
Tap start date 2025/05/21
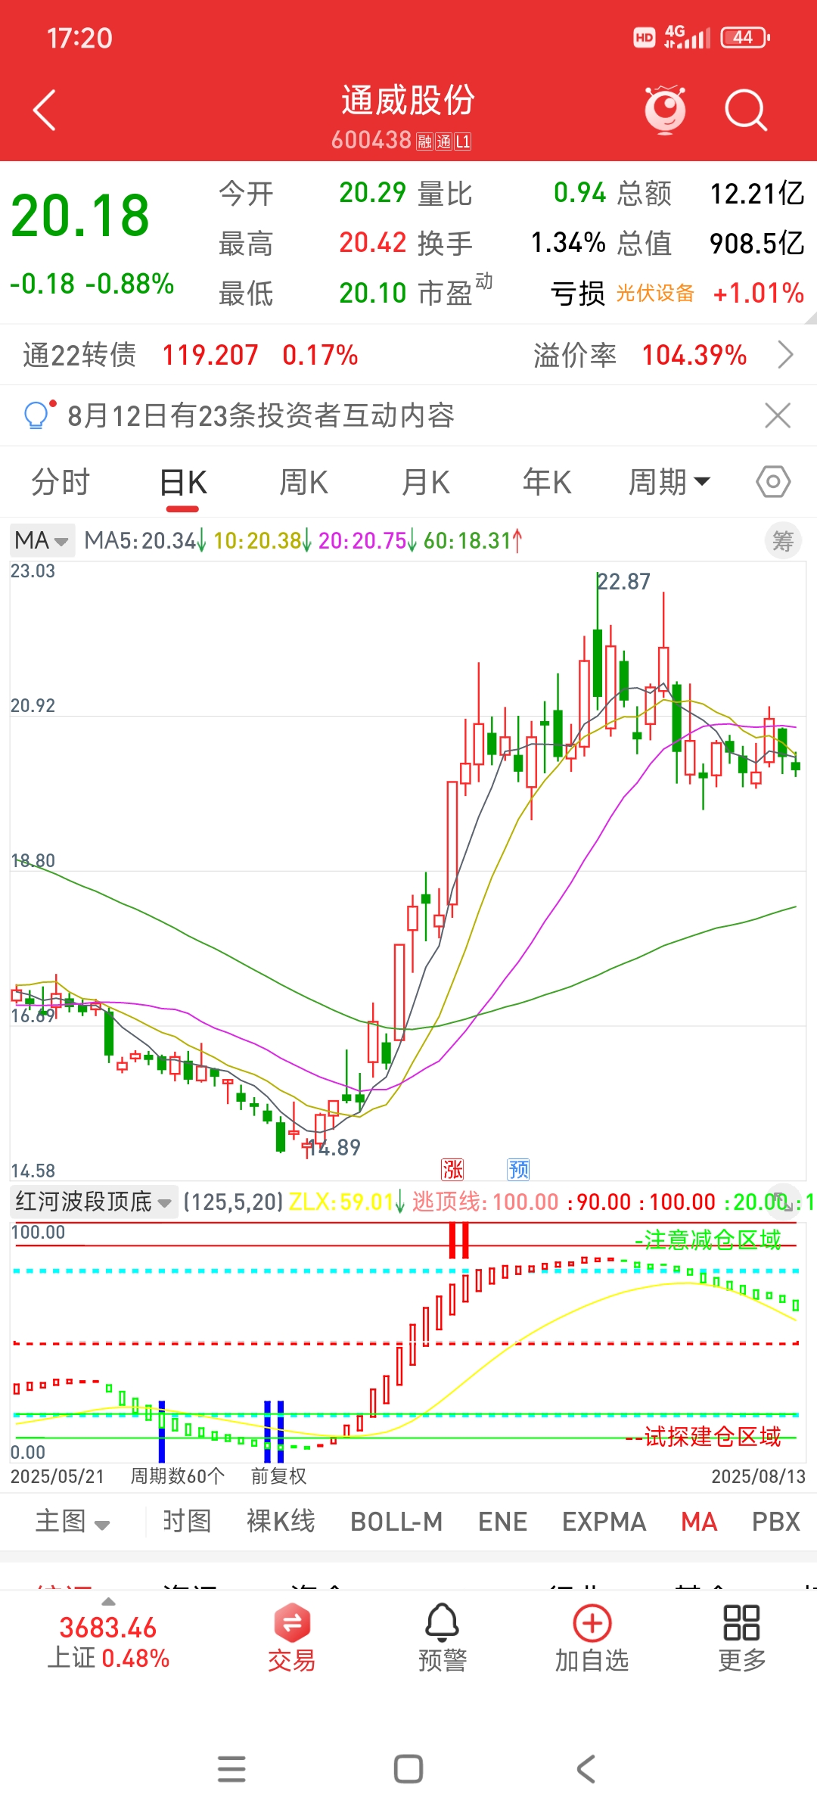[x=57, y=1476]
